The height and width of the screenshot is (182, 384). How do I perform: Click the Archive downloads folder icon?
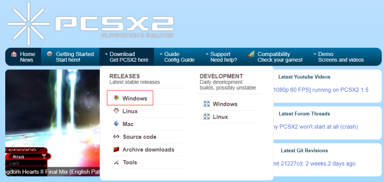pyautogui.click(x=116, y=149)
